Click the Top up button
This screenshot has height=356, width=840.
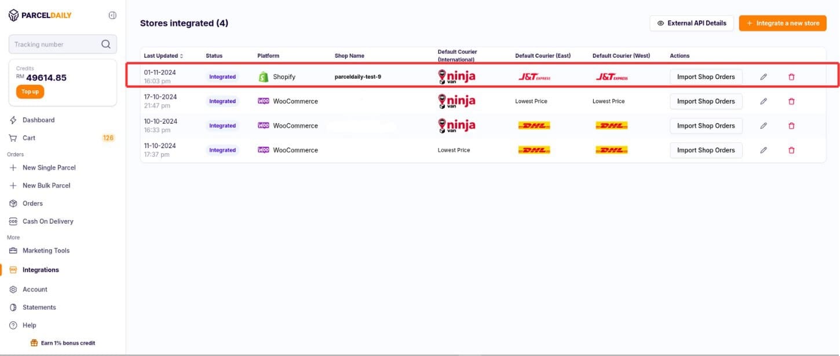tap(30, 92)
